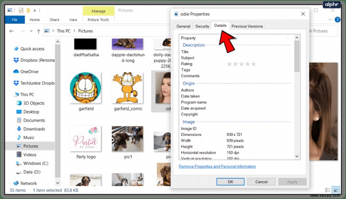
Task: Click Remove Properties and Personal Information link
Action: [217, 167]
